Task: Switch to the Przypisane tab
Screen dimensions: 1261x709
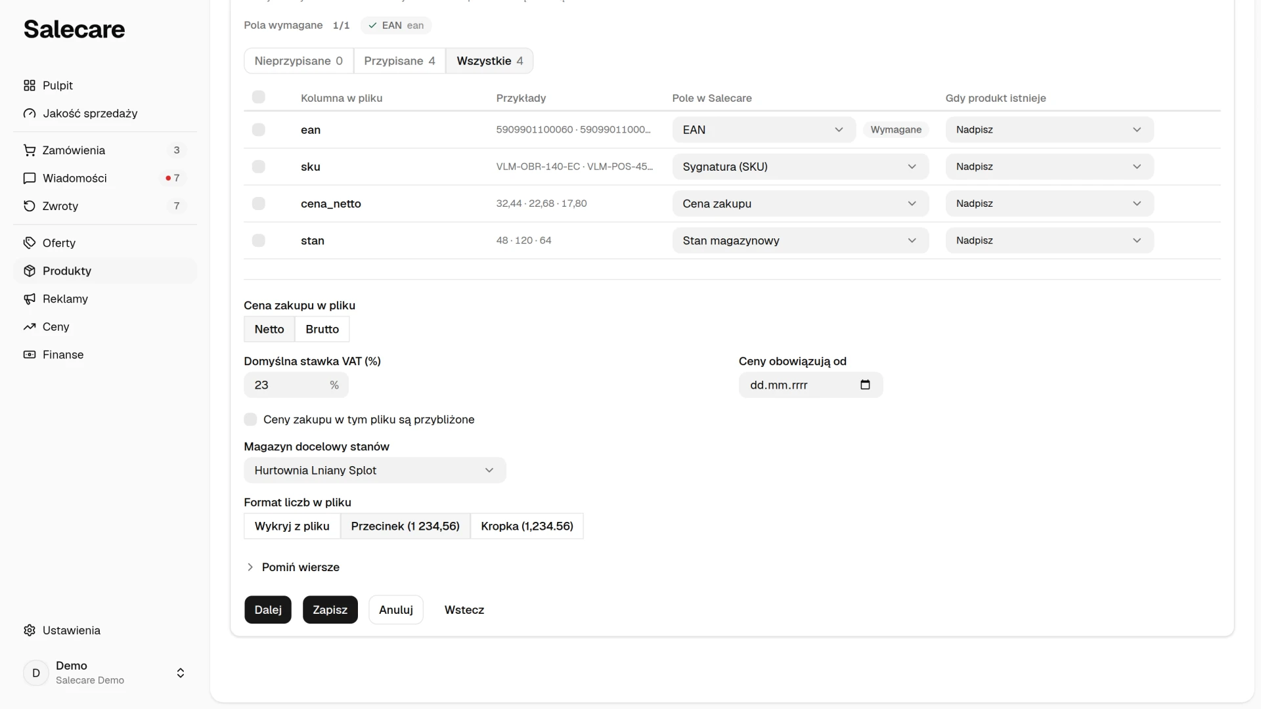Action: (x=400, y=61)
